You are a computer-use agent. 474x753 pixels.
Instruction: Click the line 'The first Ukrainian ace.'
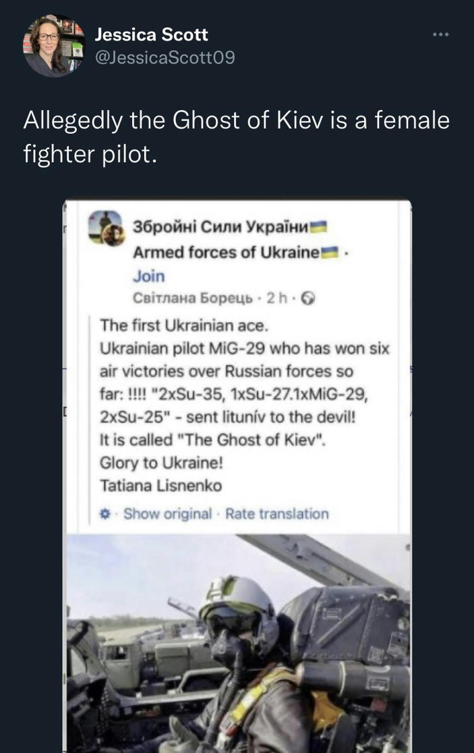coord(184,325)
